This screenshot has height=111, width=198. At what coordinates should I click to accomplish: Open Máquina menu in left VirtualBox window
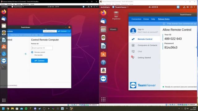[x=9, y=4]
